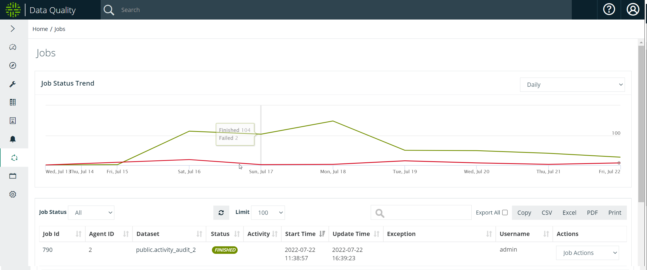This screenshot has height=270, width=647.
Task: Click the wrench rules icon in sidebar
Action: pos(13,84)
